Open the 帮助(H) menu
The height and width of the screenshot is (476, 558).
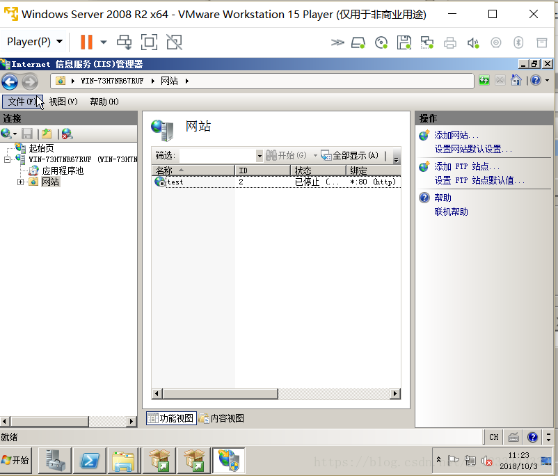(104, 102)
